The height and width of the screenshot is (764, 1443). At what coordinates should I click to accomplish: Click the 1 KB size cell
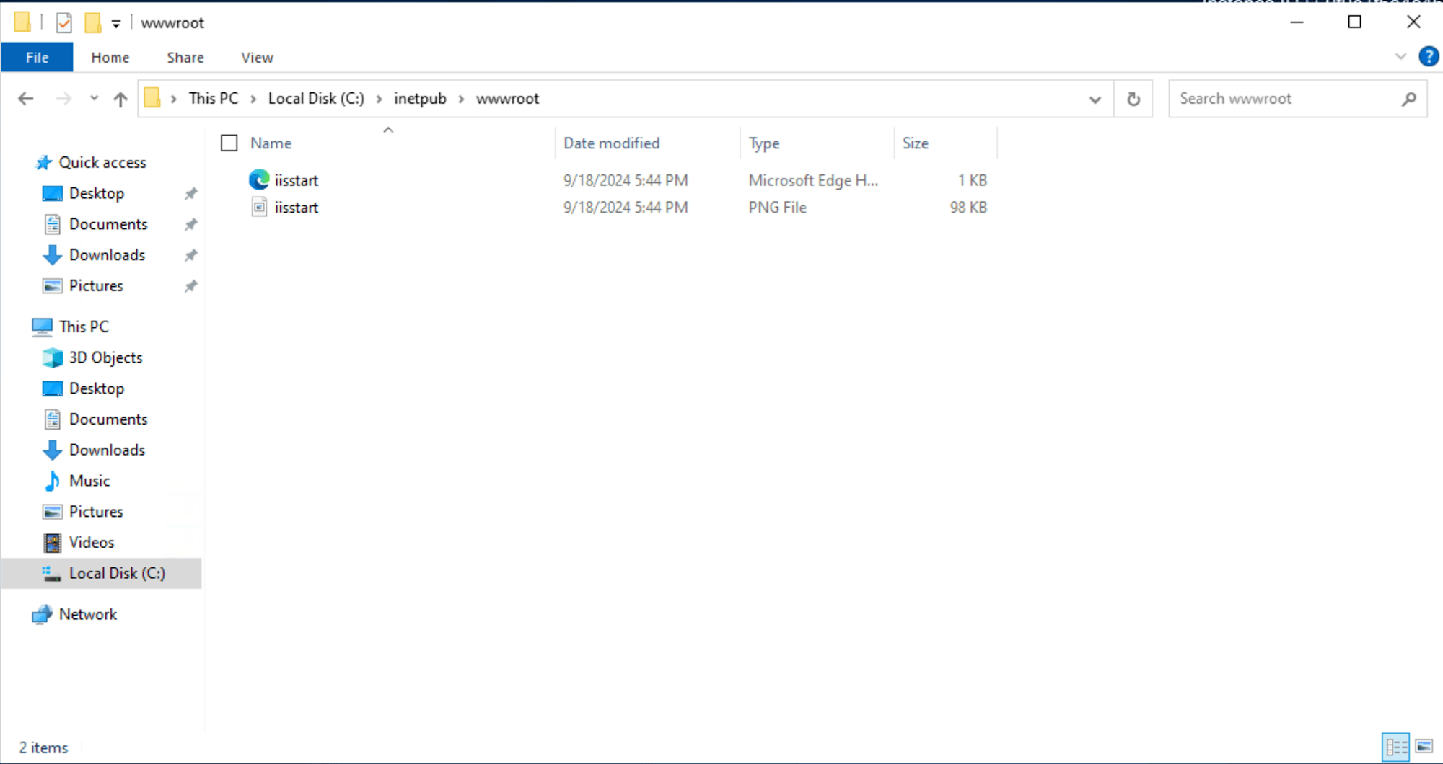click(972, 180)
